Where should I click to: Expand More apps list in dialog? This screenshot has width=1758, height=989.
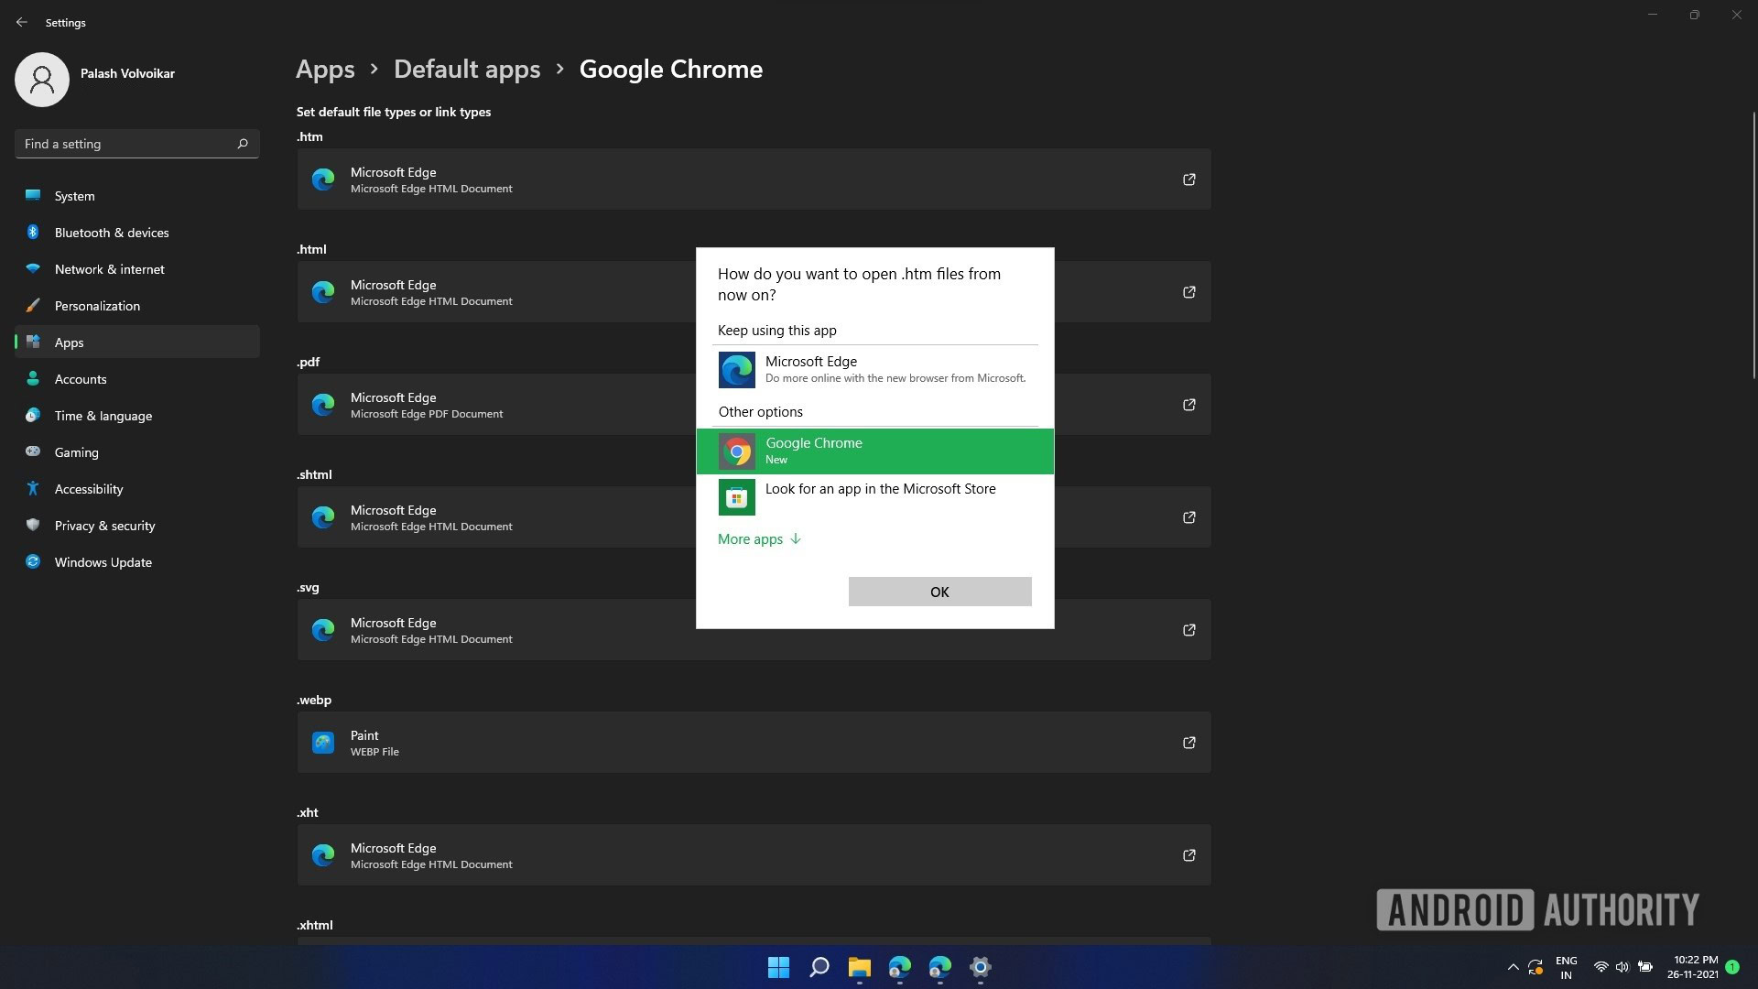click(759, 539)
